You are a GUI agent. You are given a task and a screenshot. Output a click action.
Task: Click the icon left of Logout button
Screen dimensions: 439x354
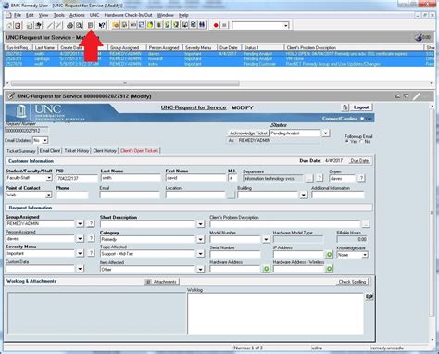click(345, 107)
